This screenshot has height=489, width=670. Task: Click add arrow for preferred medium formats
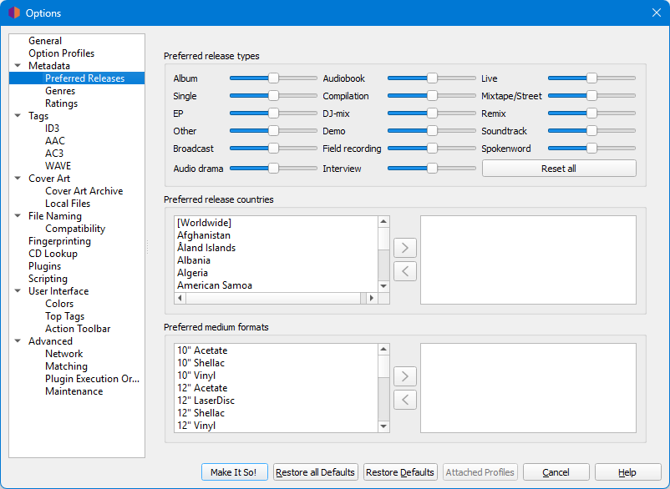click(x=404, y=376)
